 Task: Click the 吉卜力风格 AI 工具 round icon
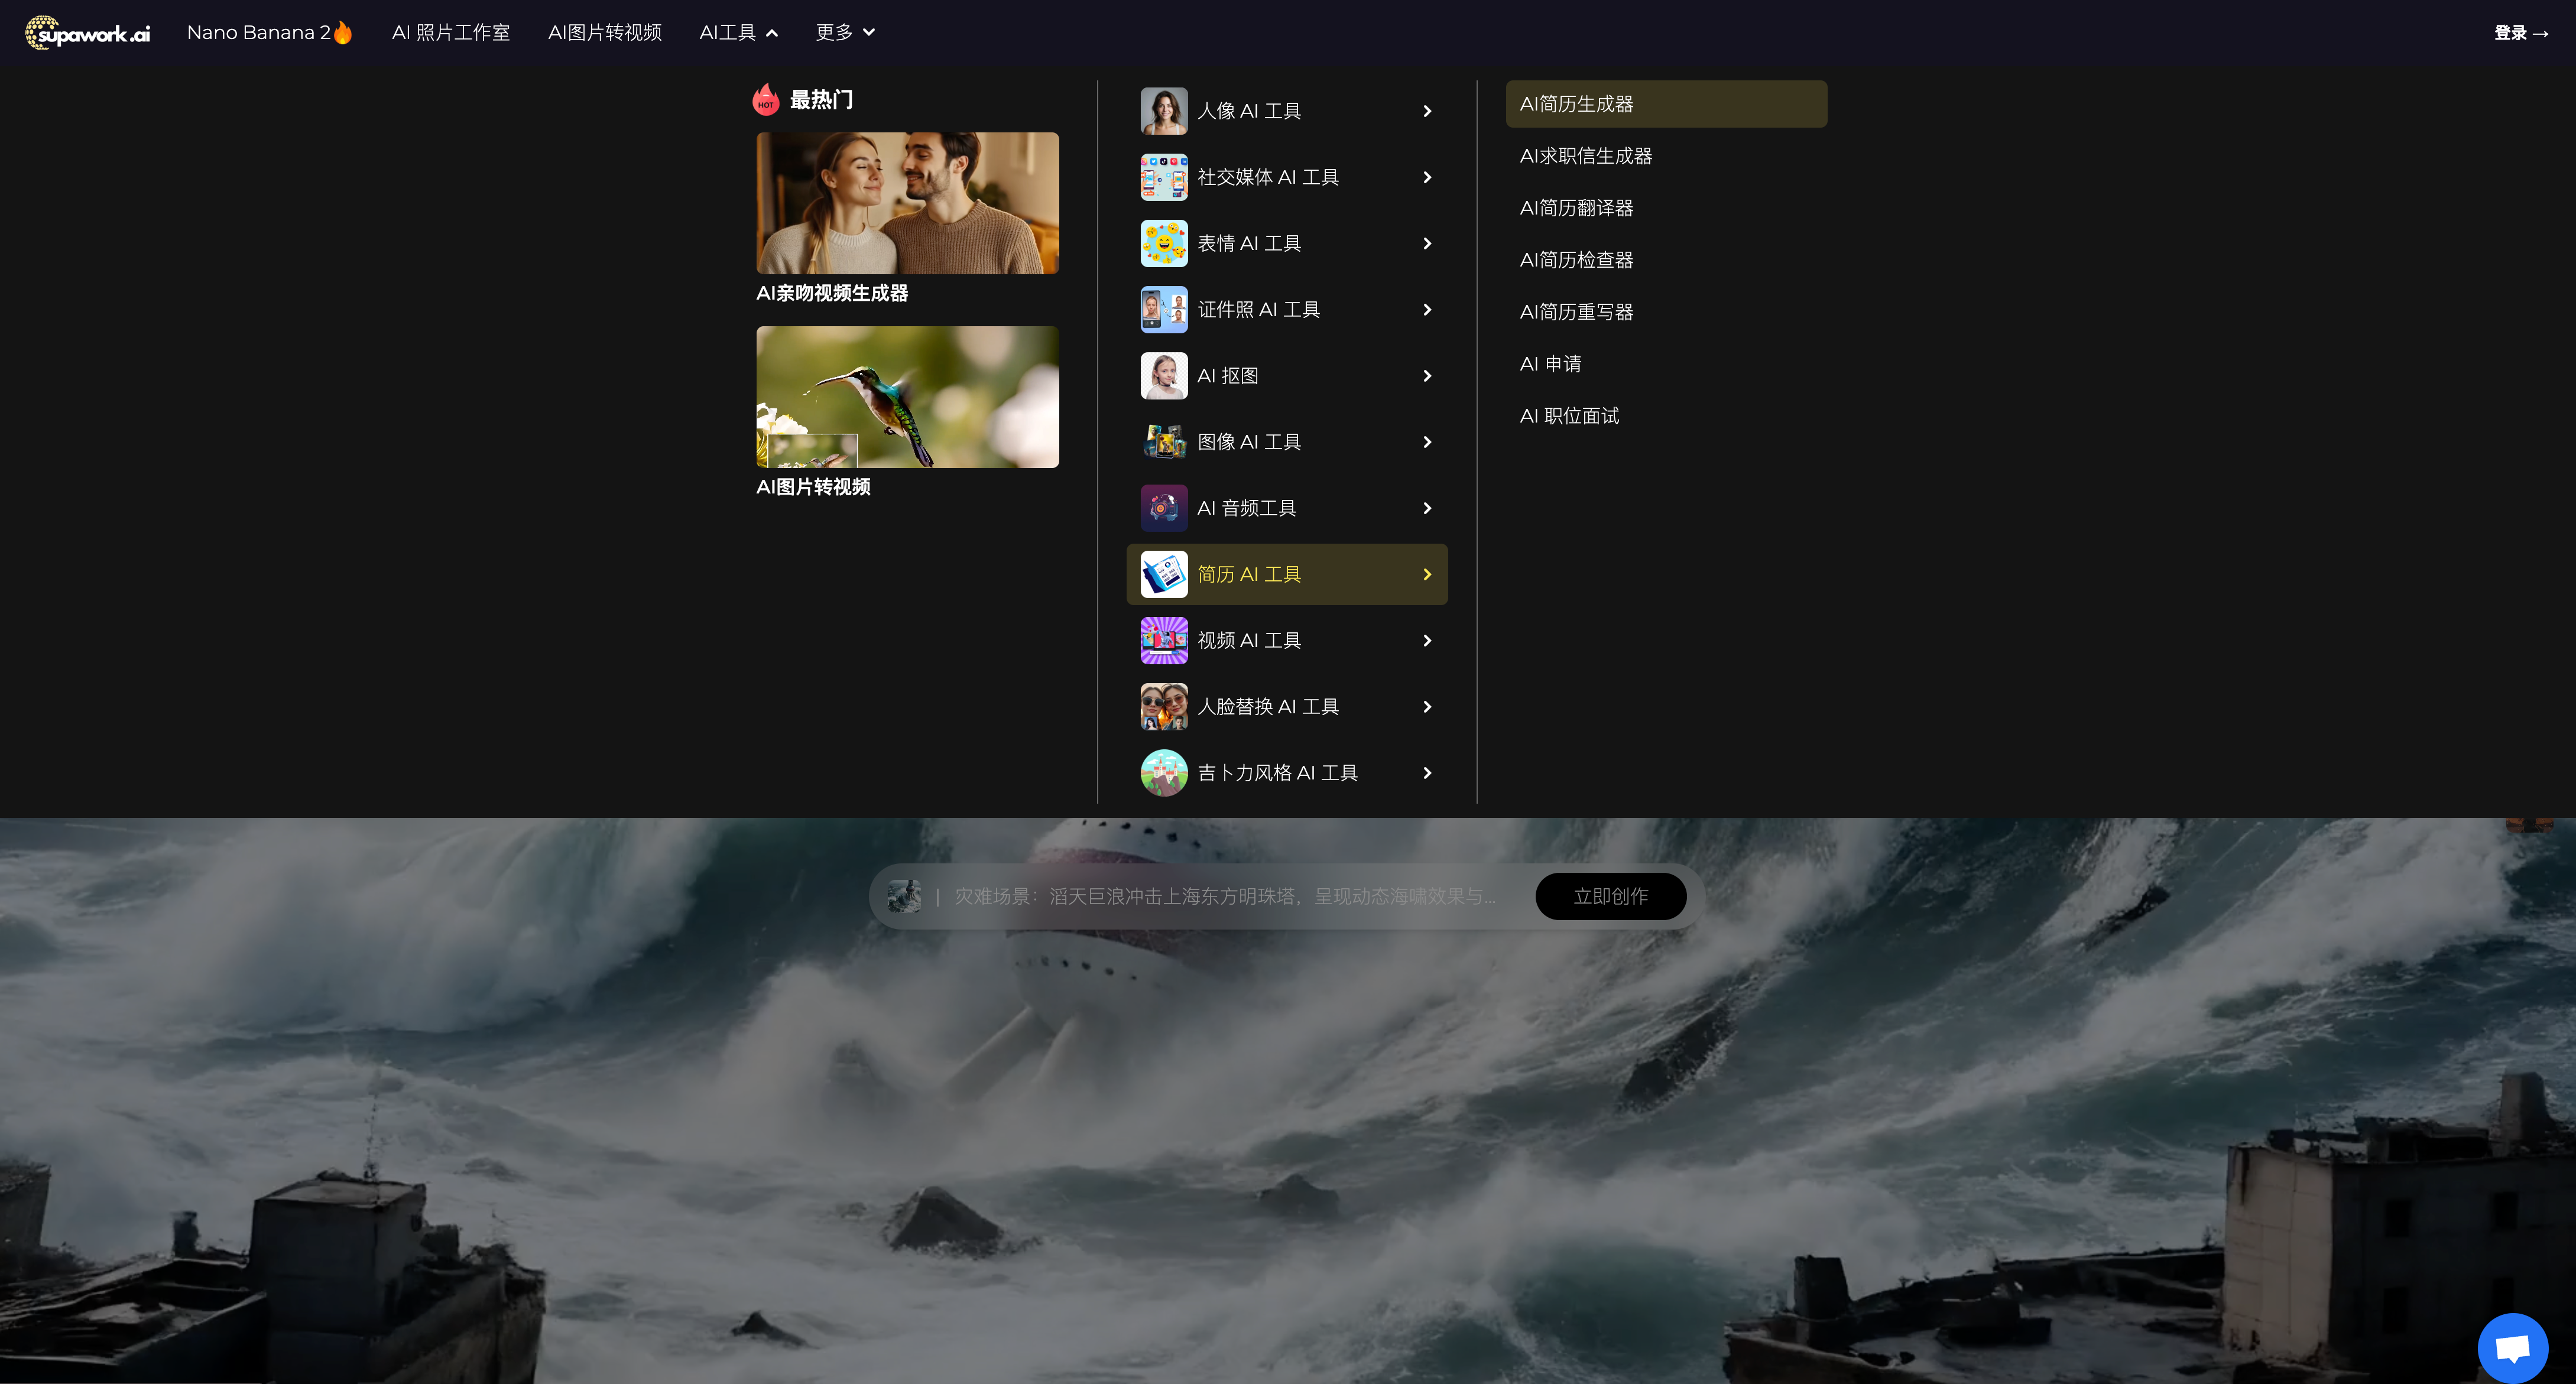pos(1163,772)
